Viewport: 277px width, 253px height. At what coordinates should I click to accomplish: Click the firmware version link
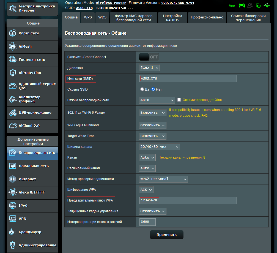tap(178, 3)
